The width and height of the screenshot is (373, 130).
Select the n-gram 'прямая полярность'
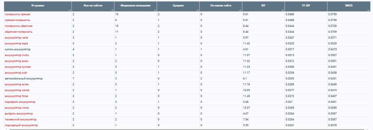pyautogui.click(x=18, y=20)
